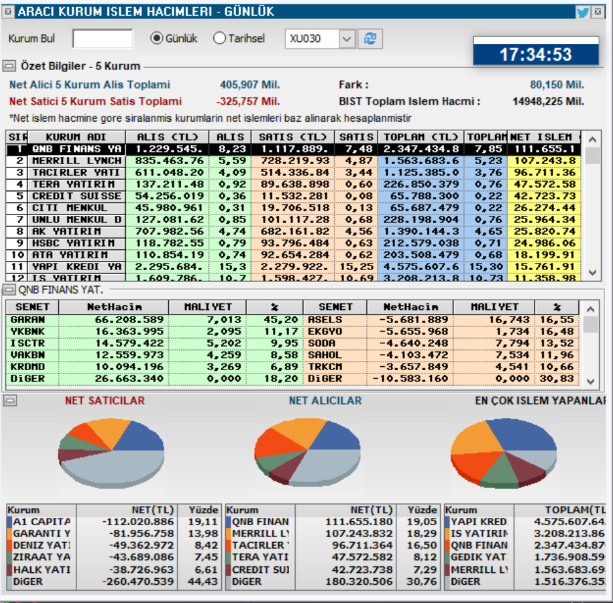The width and height of the screenshot is (613, 603).
Task: Click the GARAN stock row
Action: [154, 320]
